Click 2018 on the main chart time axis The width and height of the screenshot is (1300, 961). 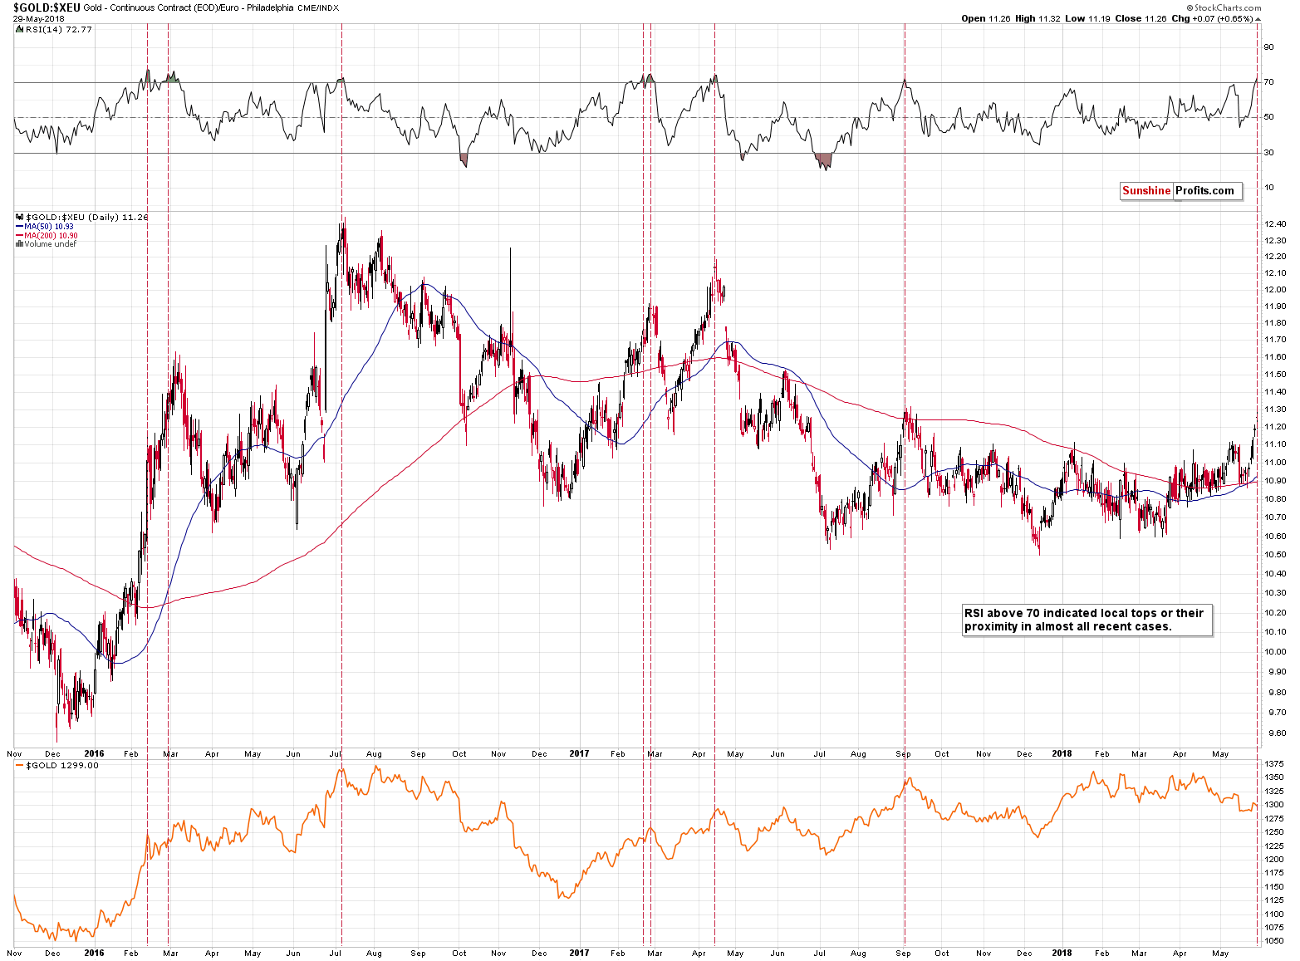pos(1062,754)
